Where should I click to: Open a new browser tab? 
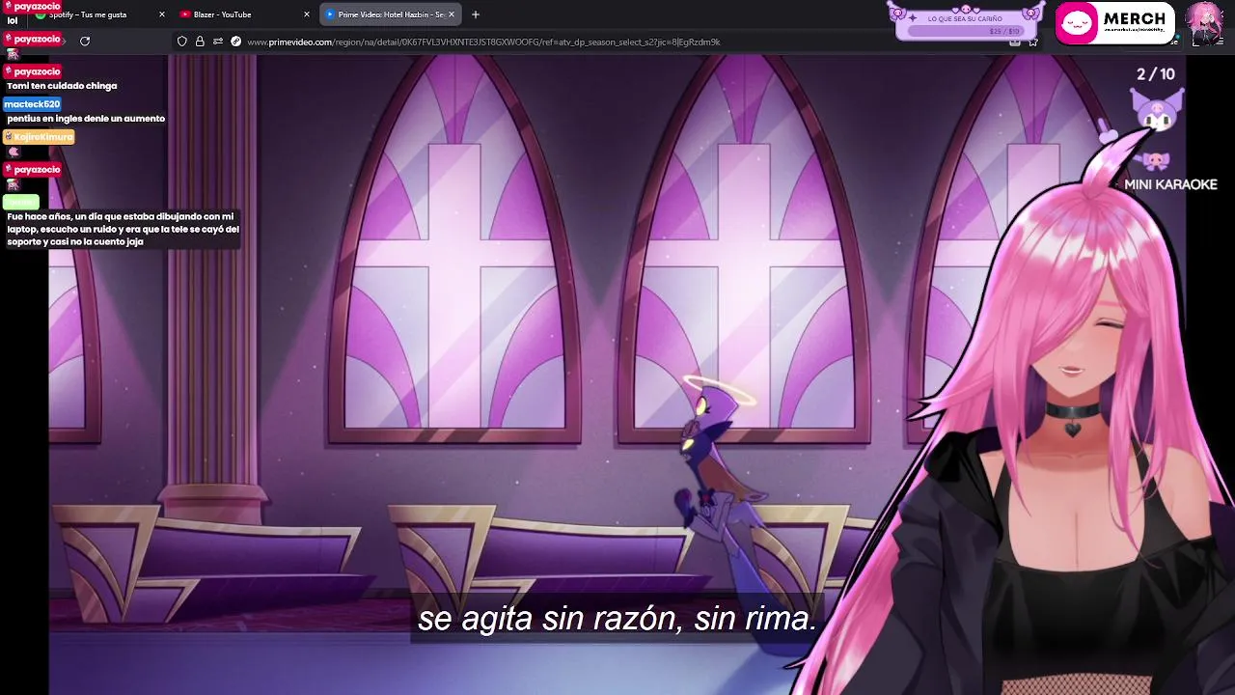click(476, 14)
